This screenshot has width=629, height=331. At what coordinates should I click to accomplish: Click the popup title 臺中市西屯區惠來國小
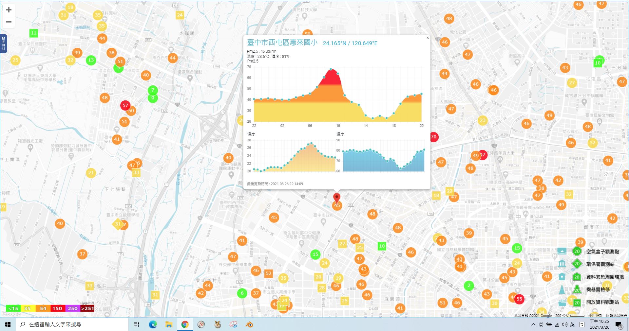pyautogui.click(x=282, y=43)
